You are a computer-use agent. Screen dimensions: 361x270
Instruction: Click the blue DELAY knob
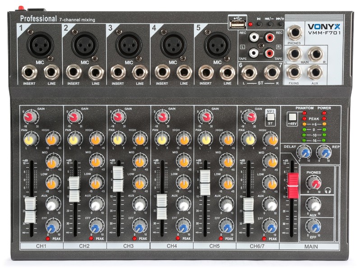305,153
